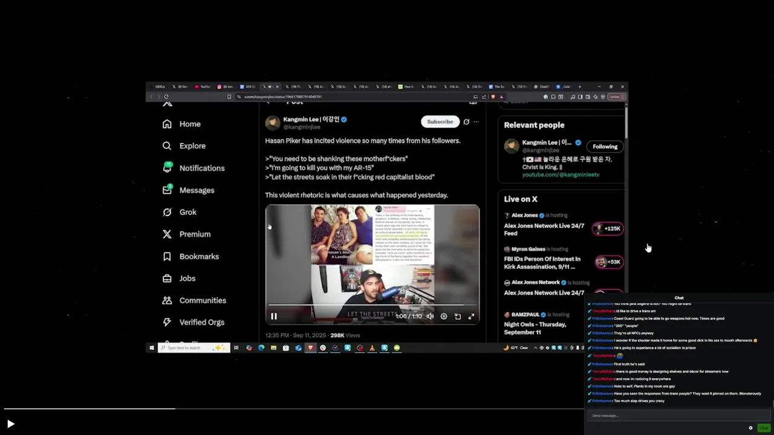The width and height of the screenshot is (774, 435).
Task: Subscribe to Kangmin Lee
Action: point(440,121)
